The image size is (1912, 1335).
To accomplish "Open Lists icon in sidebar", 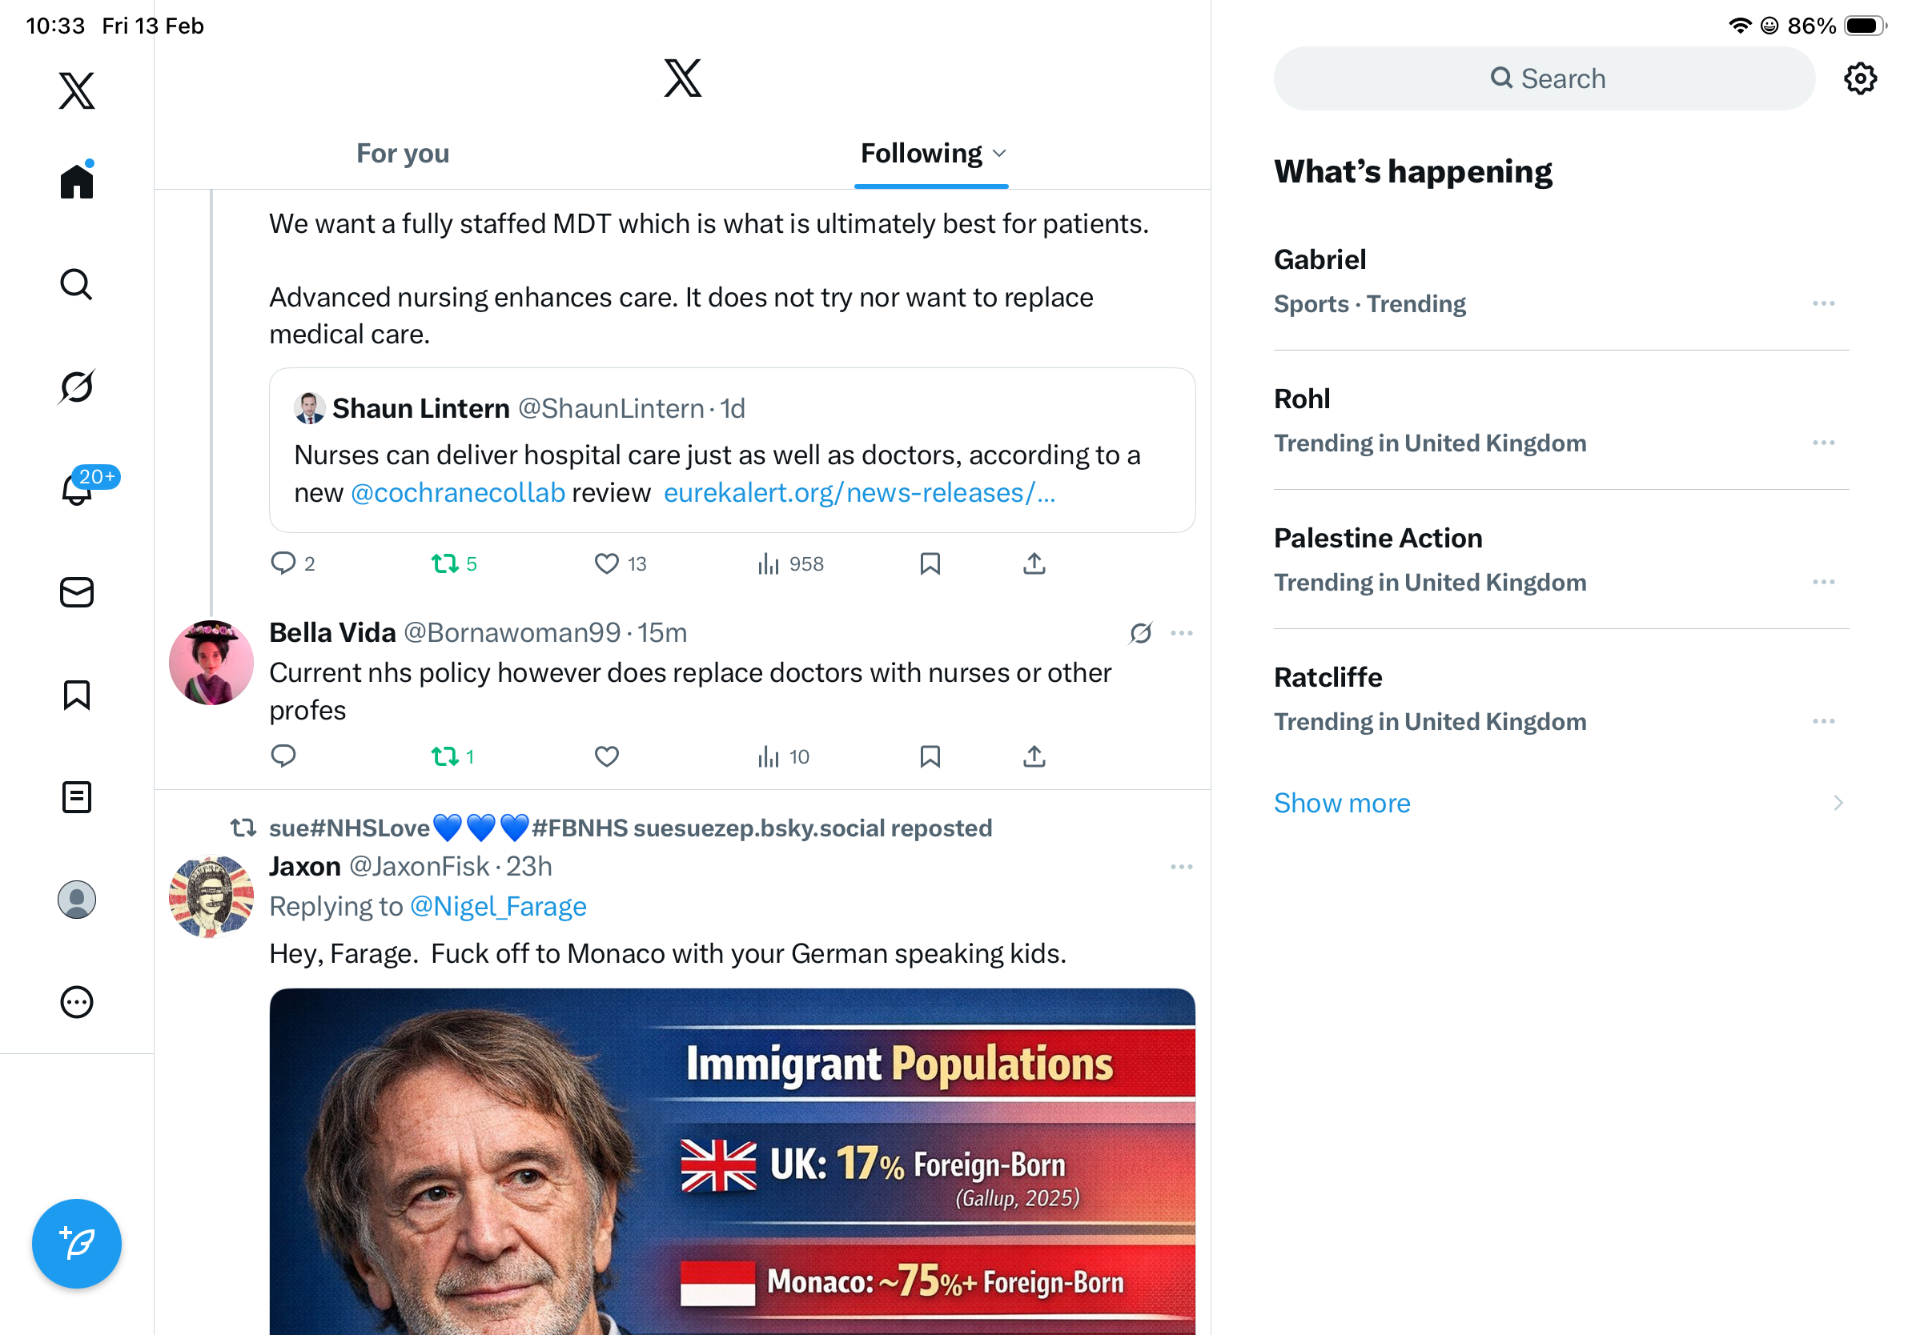I will 77,797.
